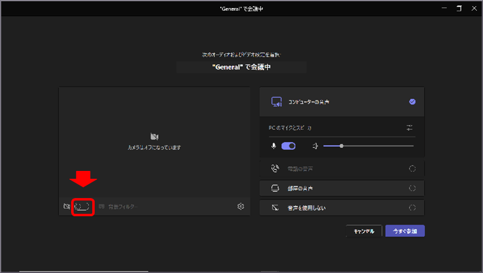Click the camera-off icon beside the toggle
Screen dimensions: 483x273
click(66, 207)
